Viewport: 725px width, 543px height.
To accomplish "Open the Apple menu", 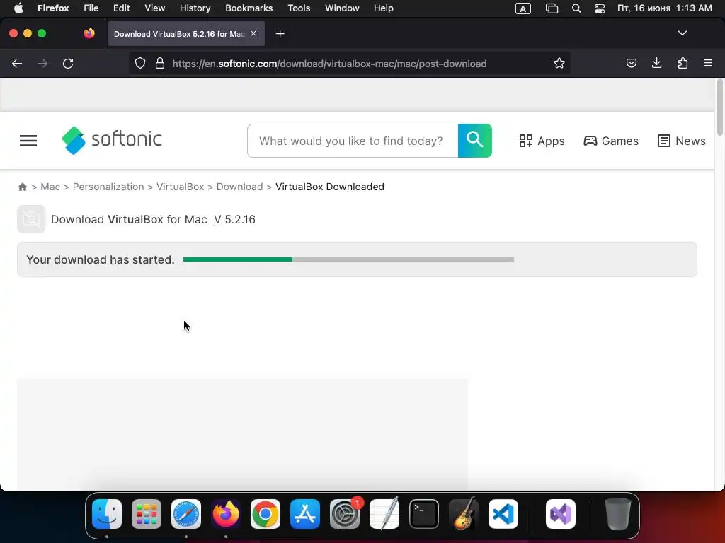I will tap(18, 8).
